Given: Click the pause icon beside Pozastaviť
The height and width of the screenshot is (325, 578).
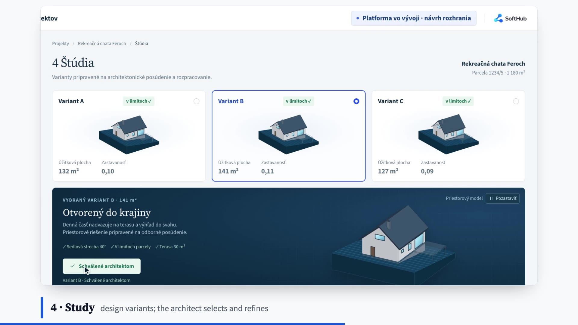Looking at the screenshot, I should pyautogui.click(x=491, y=198).
